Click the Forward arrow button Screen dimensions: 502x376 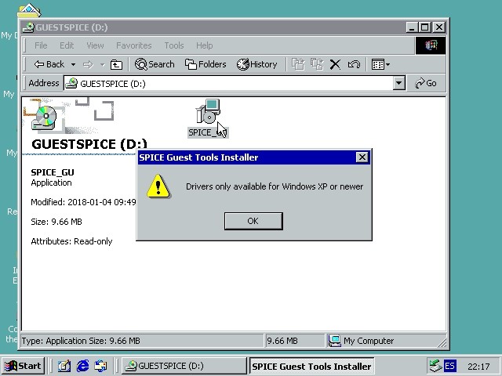point(88,64)
